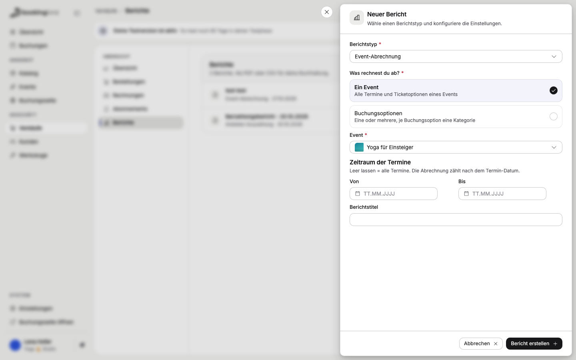Submit with the "Bericht erstellen" button
Viewport: 576px width, 360px height.
pos(534,344)
